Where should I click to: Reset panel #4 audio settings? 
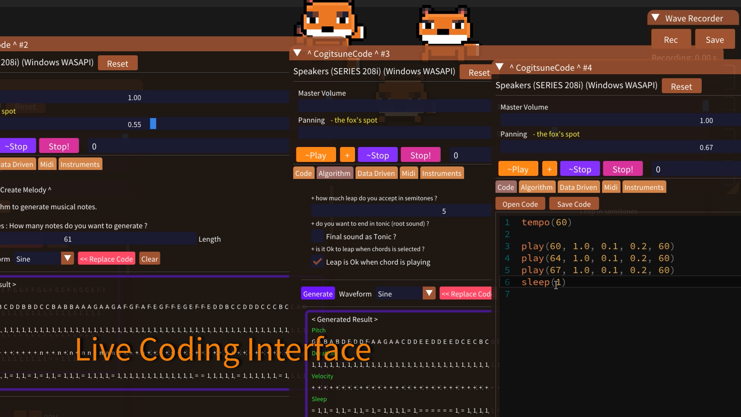[x=682, y=86]
